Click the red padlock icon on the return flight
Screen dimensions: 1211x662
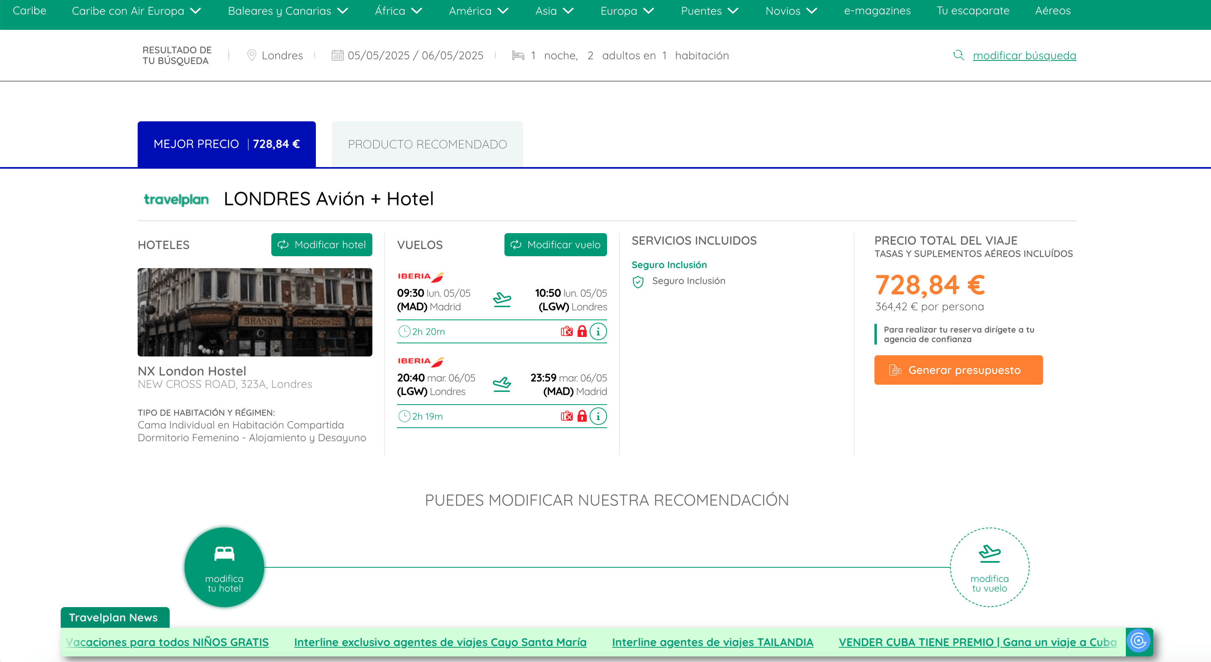[x=582, y=416]
